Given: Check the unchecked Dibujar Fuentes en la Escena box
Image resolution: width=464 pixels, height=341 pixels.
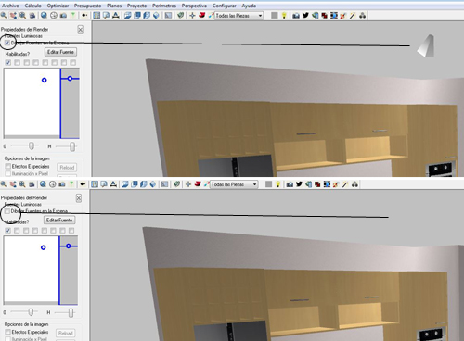Looking at the screenshot, I should [7, 211].
